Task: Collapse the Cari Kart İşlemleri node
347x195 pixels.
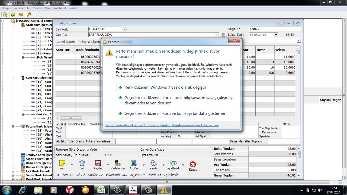Action: pyautogui.click(x=13, y=78)
